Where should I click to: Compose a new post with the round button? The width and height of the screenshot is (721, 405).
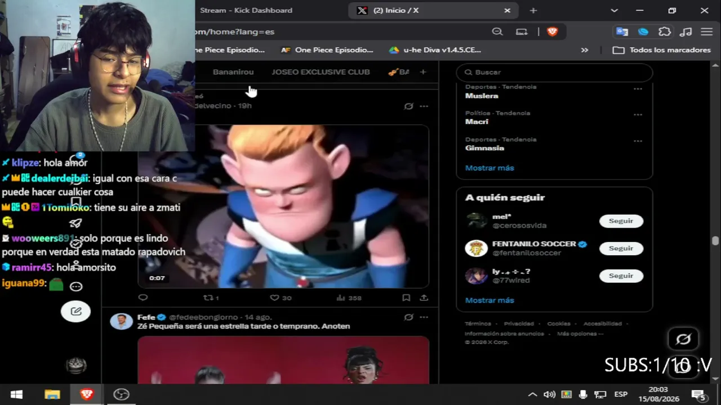(x=76, y=311)
